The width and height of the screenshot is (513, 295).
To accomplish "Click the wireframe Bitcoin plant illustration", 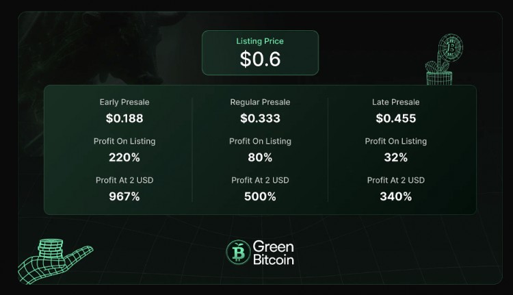I will (444, 60).
